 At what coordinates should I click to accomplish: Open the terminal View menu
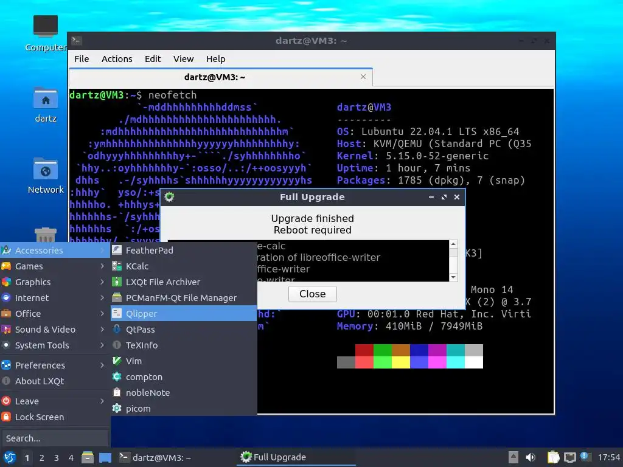coord(183,59)
